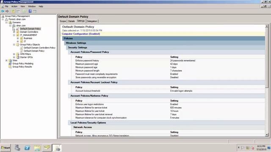Screen dimensions: 271x152
Task: Click the yellow folder taskbar icon
Action: (x=47, y=148)
